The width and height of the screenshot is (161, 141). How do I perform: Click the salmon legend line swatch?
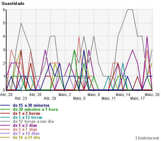pyautogui.click(x=5, y=129)
